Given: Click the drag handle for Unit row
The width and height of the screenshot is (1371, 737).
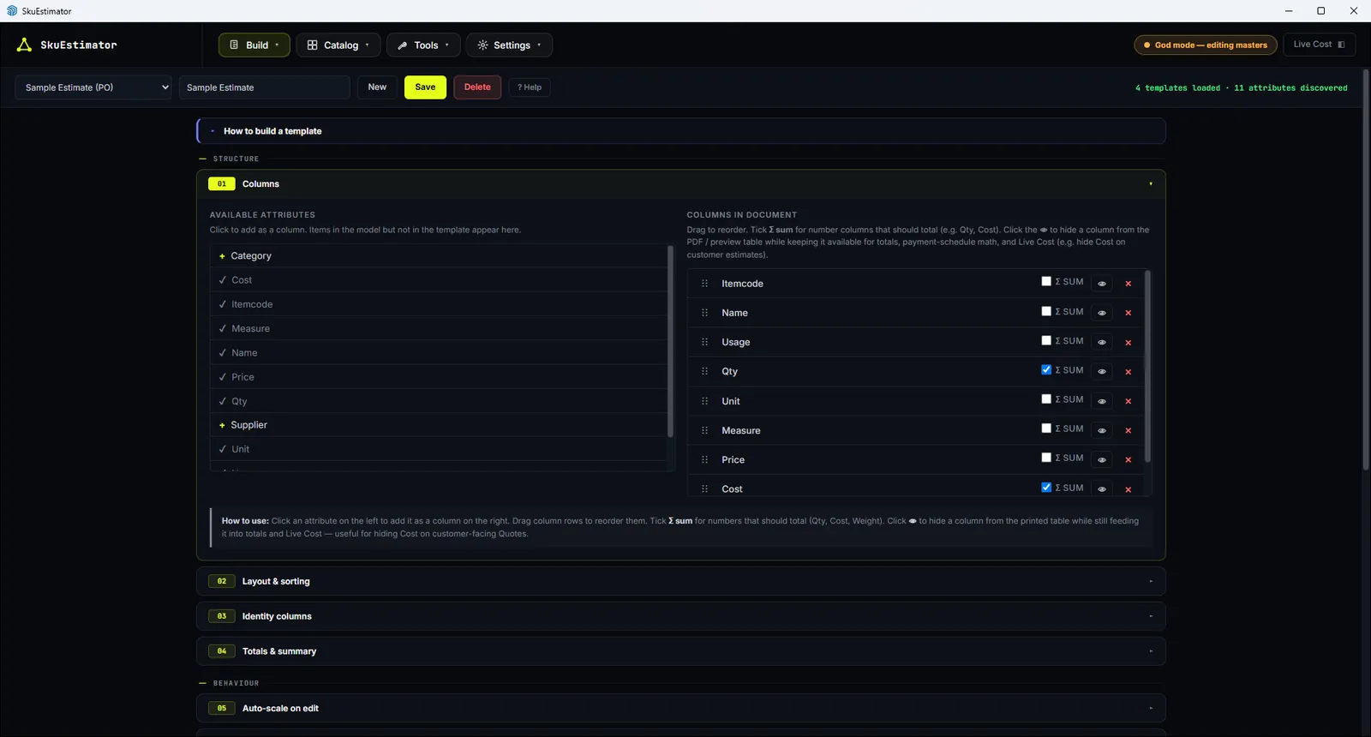Looking at the screenshot, I should 705,401.
